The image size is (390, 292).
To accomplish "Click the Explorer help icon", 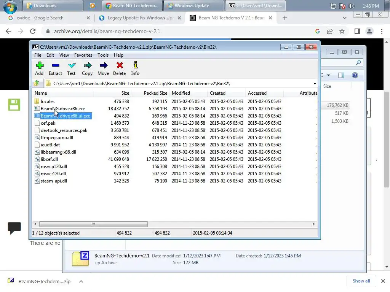I will (x=355, y=75).
